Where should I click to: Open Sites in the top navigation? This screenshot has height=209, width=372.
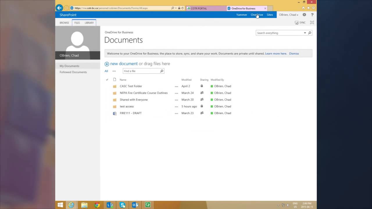coord(270,15)
